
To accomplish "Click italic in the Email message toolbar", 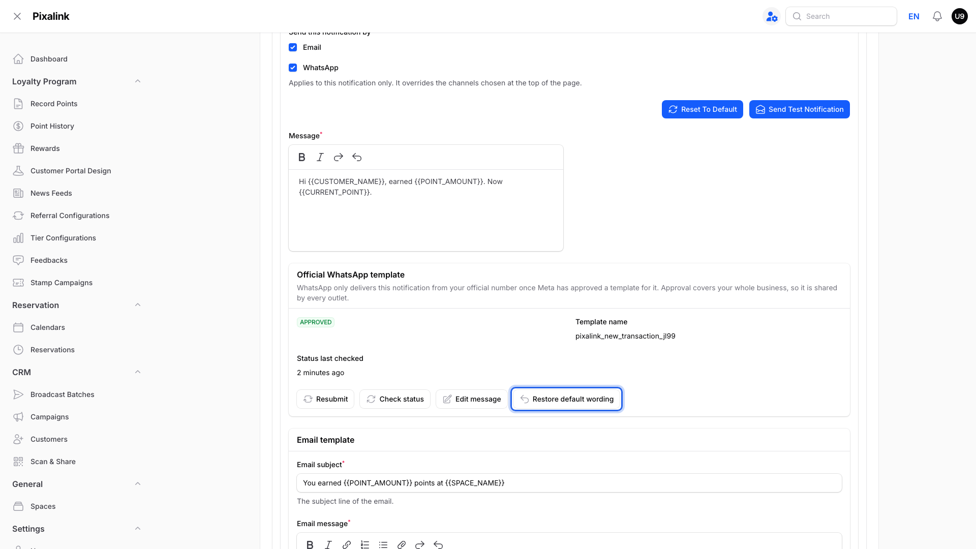I will coord(328,544).
